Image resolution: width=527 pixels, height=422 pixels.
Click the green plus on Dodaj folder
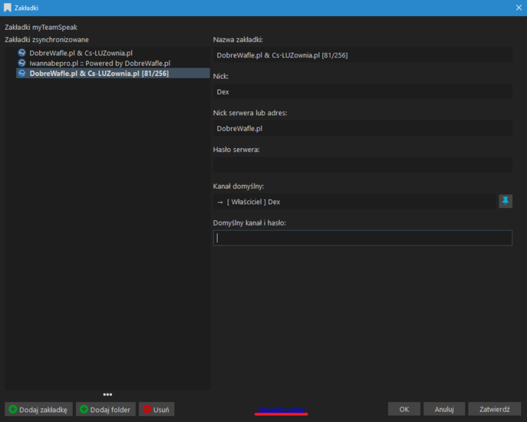coord(84,410)
